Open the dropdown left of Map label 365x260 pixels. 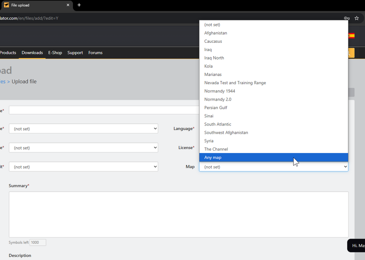point(83,167)
